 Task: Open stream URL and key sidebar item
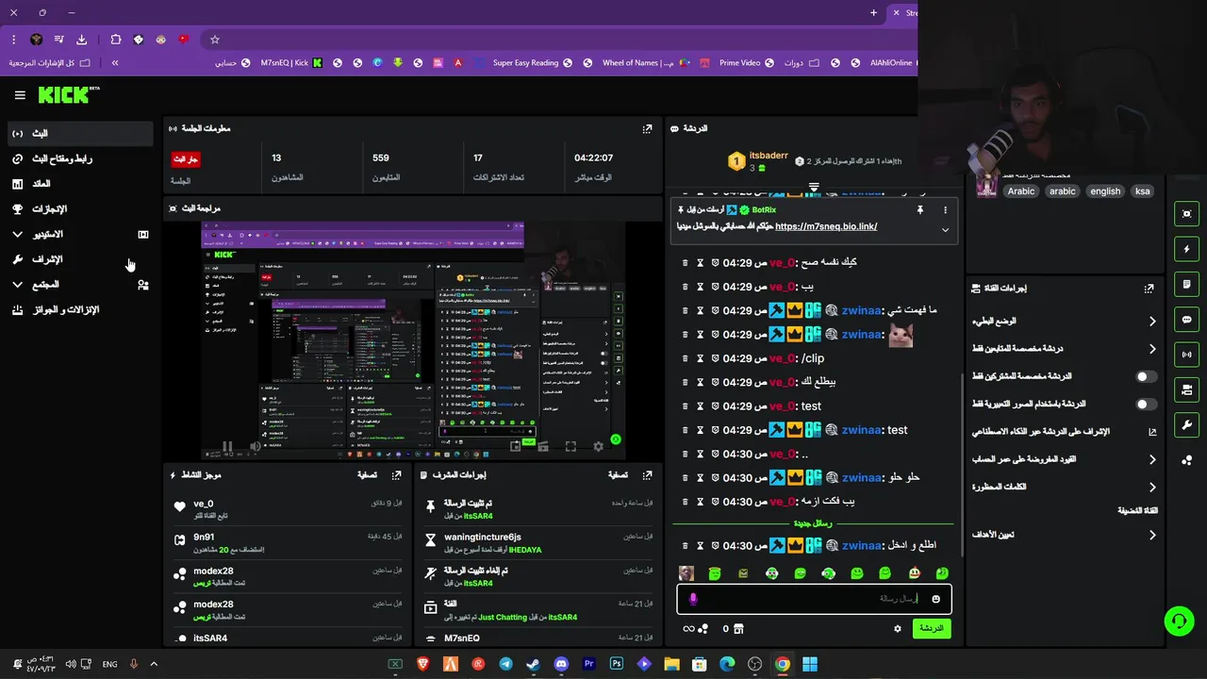click(79, 158)
